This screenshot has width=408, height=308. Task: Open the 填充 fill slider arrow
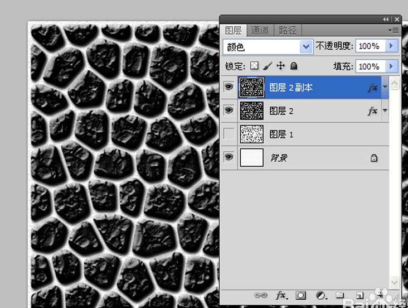click(391, 66)
